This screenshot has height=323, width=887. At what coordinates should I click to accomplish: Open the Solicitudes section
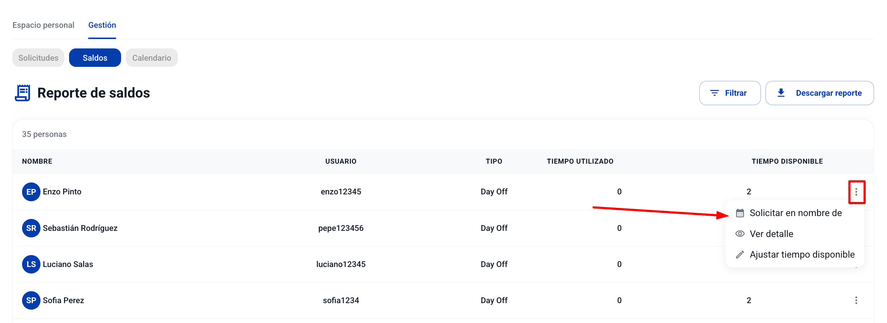coord(38,58)
